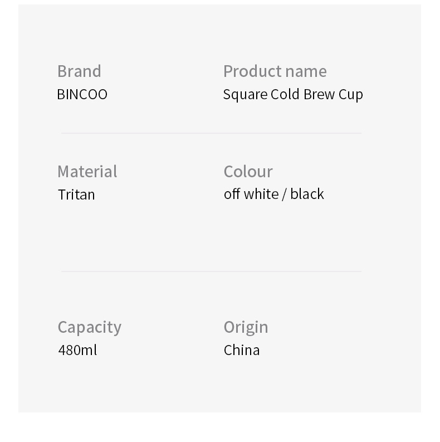The height and width of the screenshot is (442, 440).
Task: Click the divider line below Brand row
Action: tap(211, 133)
